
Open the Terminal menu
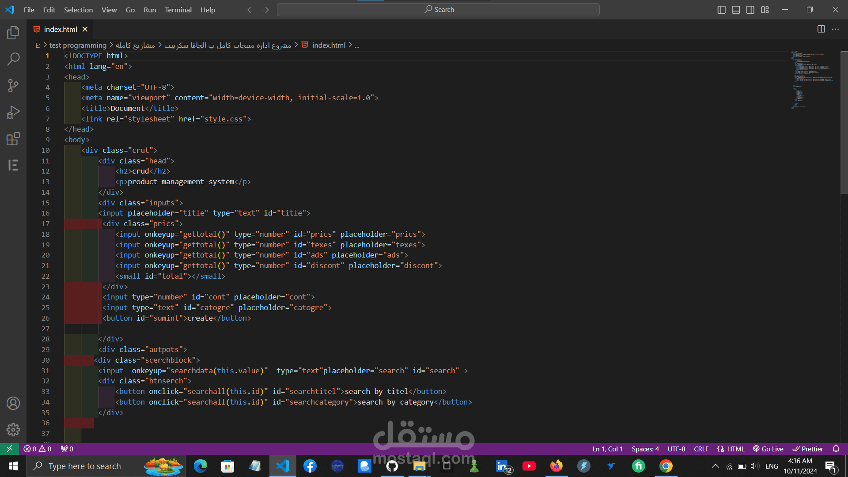click(178, 10)
